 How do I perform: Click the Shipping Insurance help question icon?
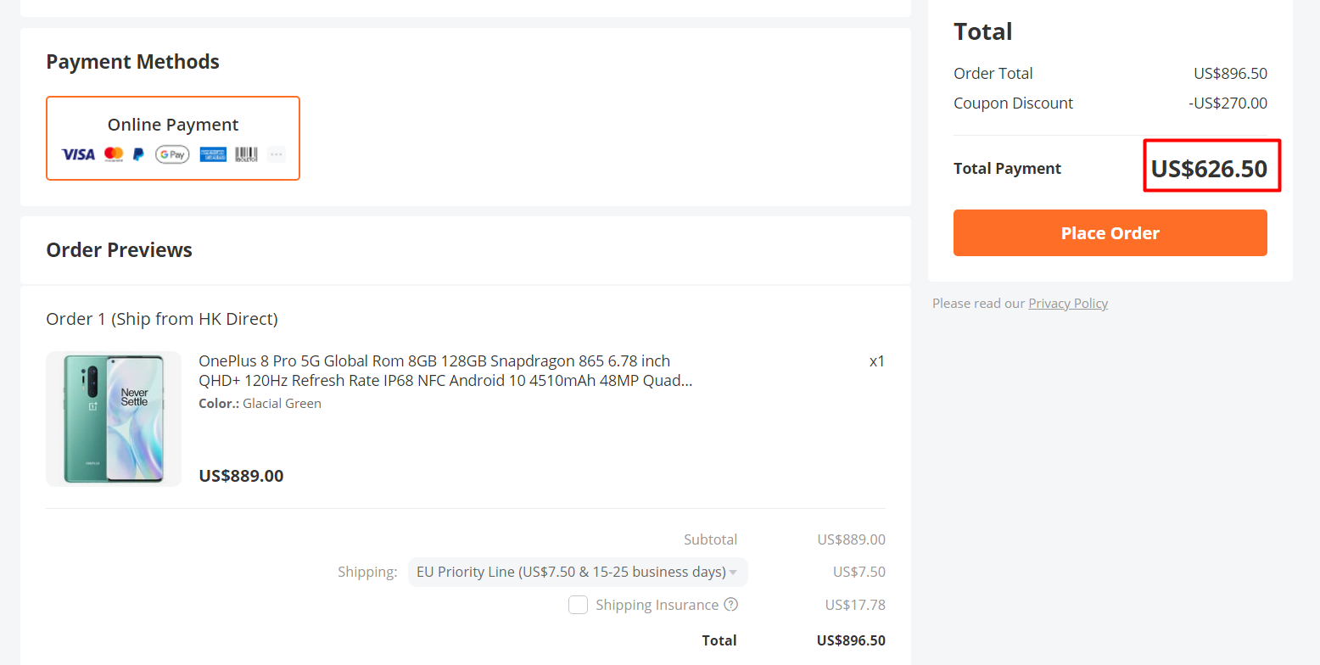tap(731, 605)
